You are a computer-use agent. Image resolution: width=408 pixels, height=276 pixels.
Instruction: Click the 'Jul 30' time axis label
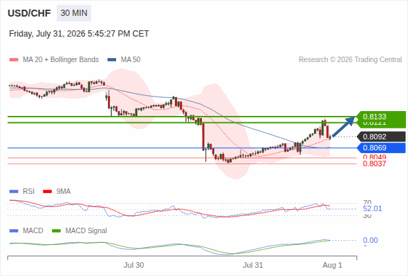(x=133, y=265)
